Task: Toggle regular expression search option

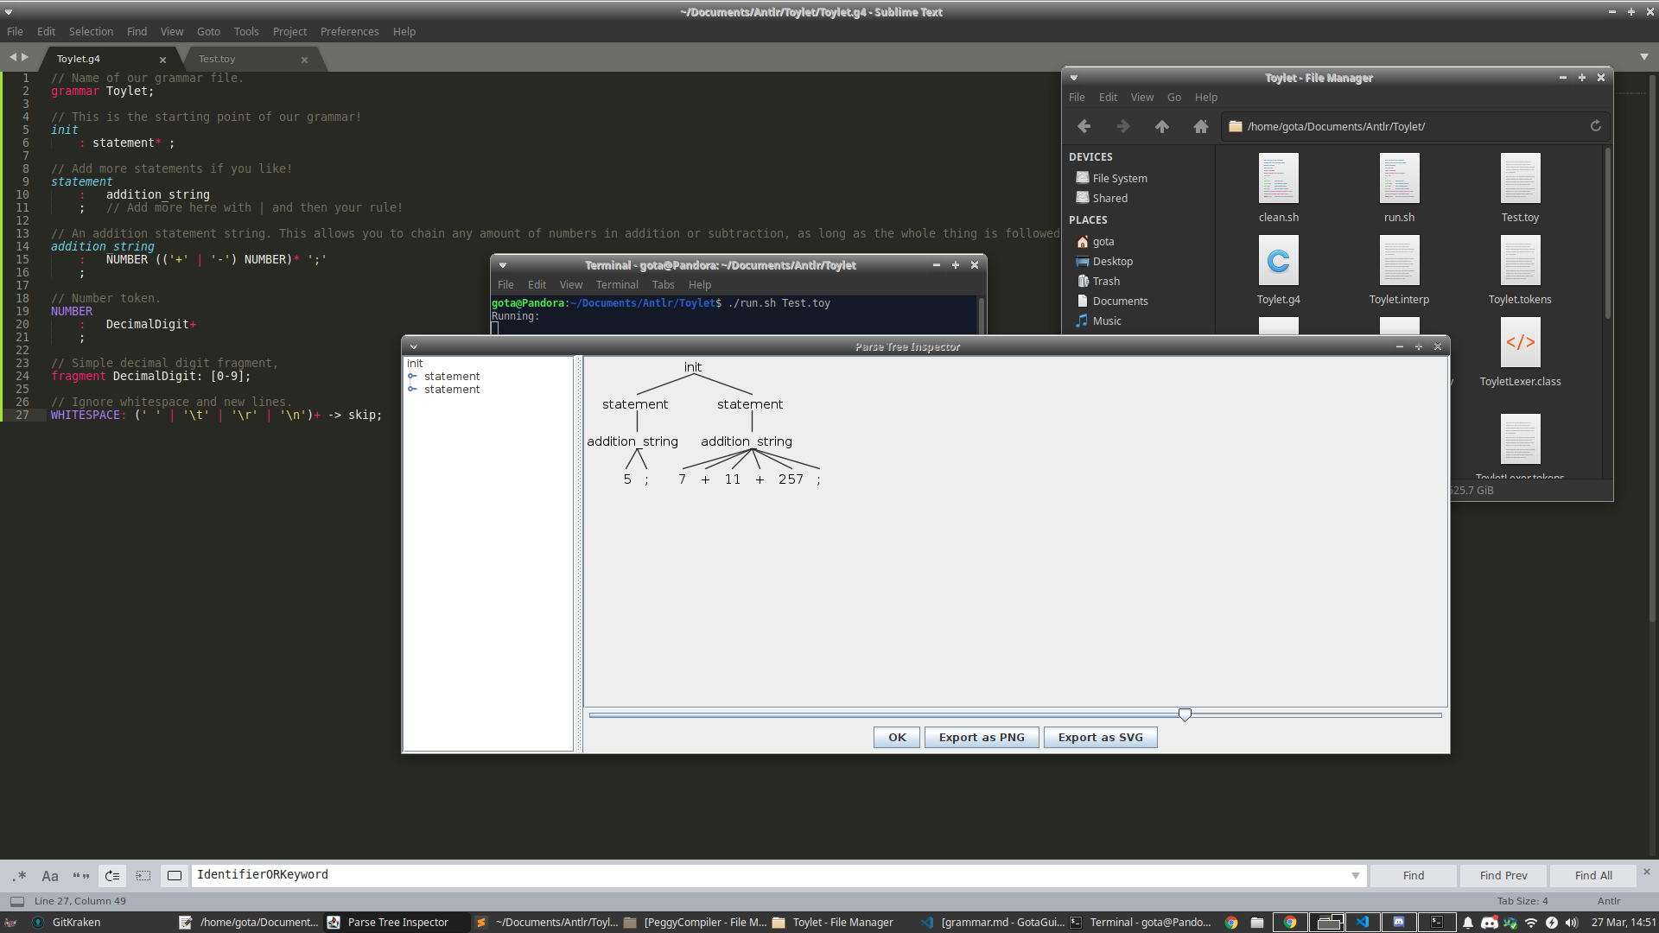Action: click(x=19, y=875)
